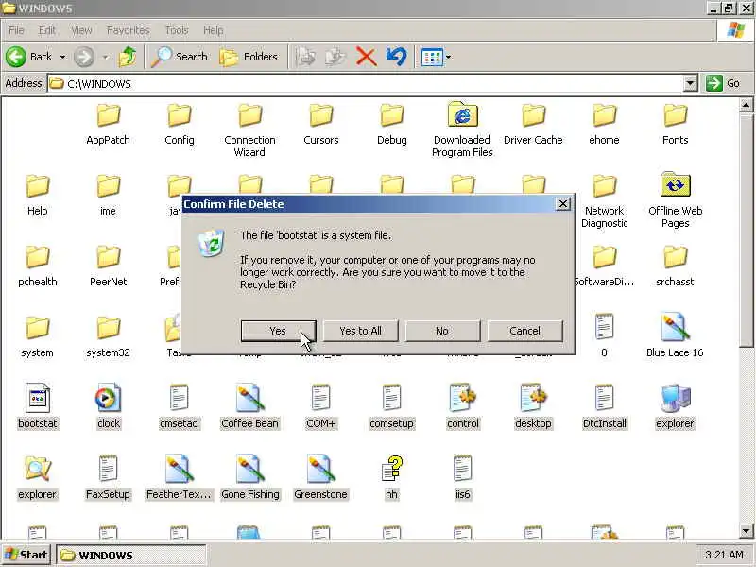
Task: Select the FaxSetup file
Action: coord(108,477)
